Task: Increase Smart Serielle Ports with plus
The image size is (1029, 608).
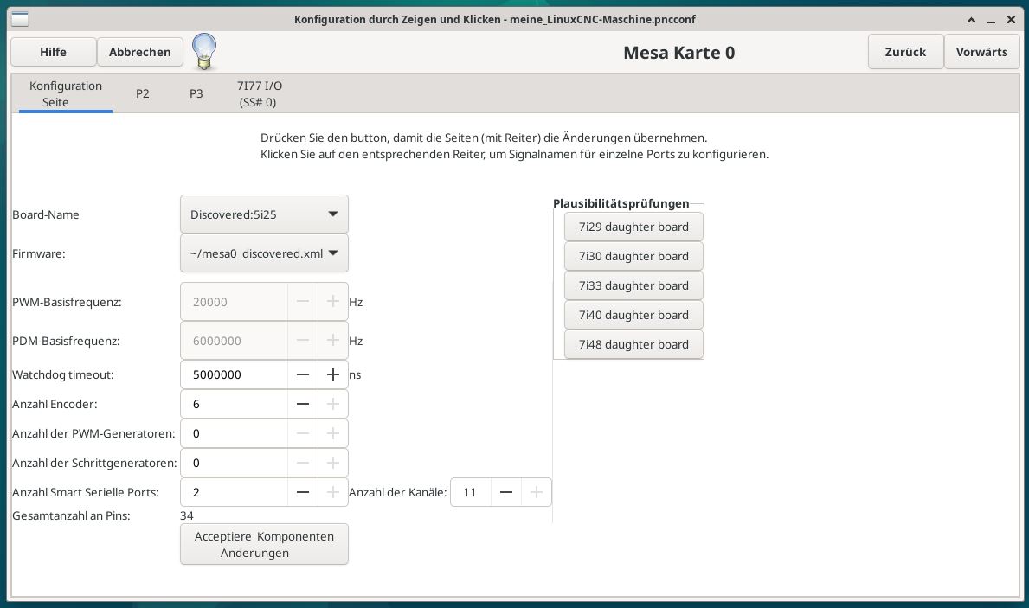Action: 332,492
